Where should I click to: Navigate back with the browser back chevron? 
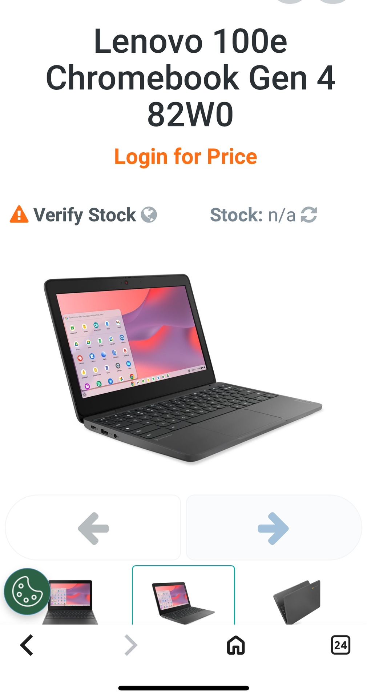click(27, 645)
